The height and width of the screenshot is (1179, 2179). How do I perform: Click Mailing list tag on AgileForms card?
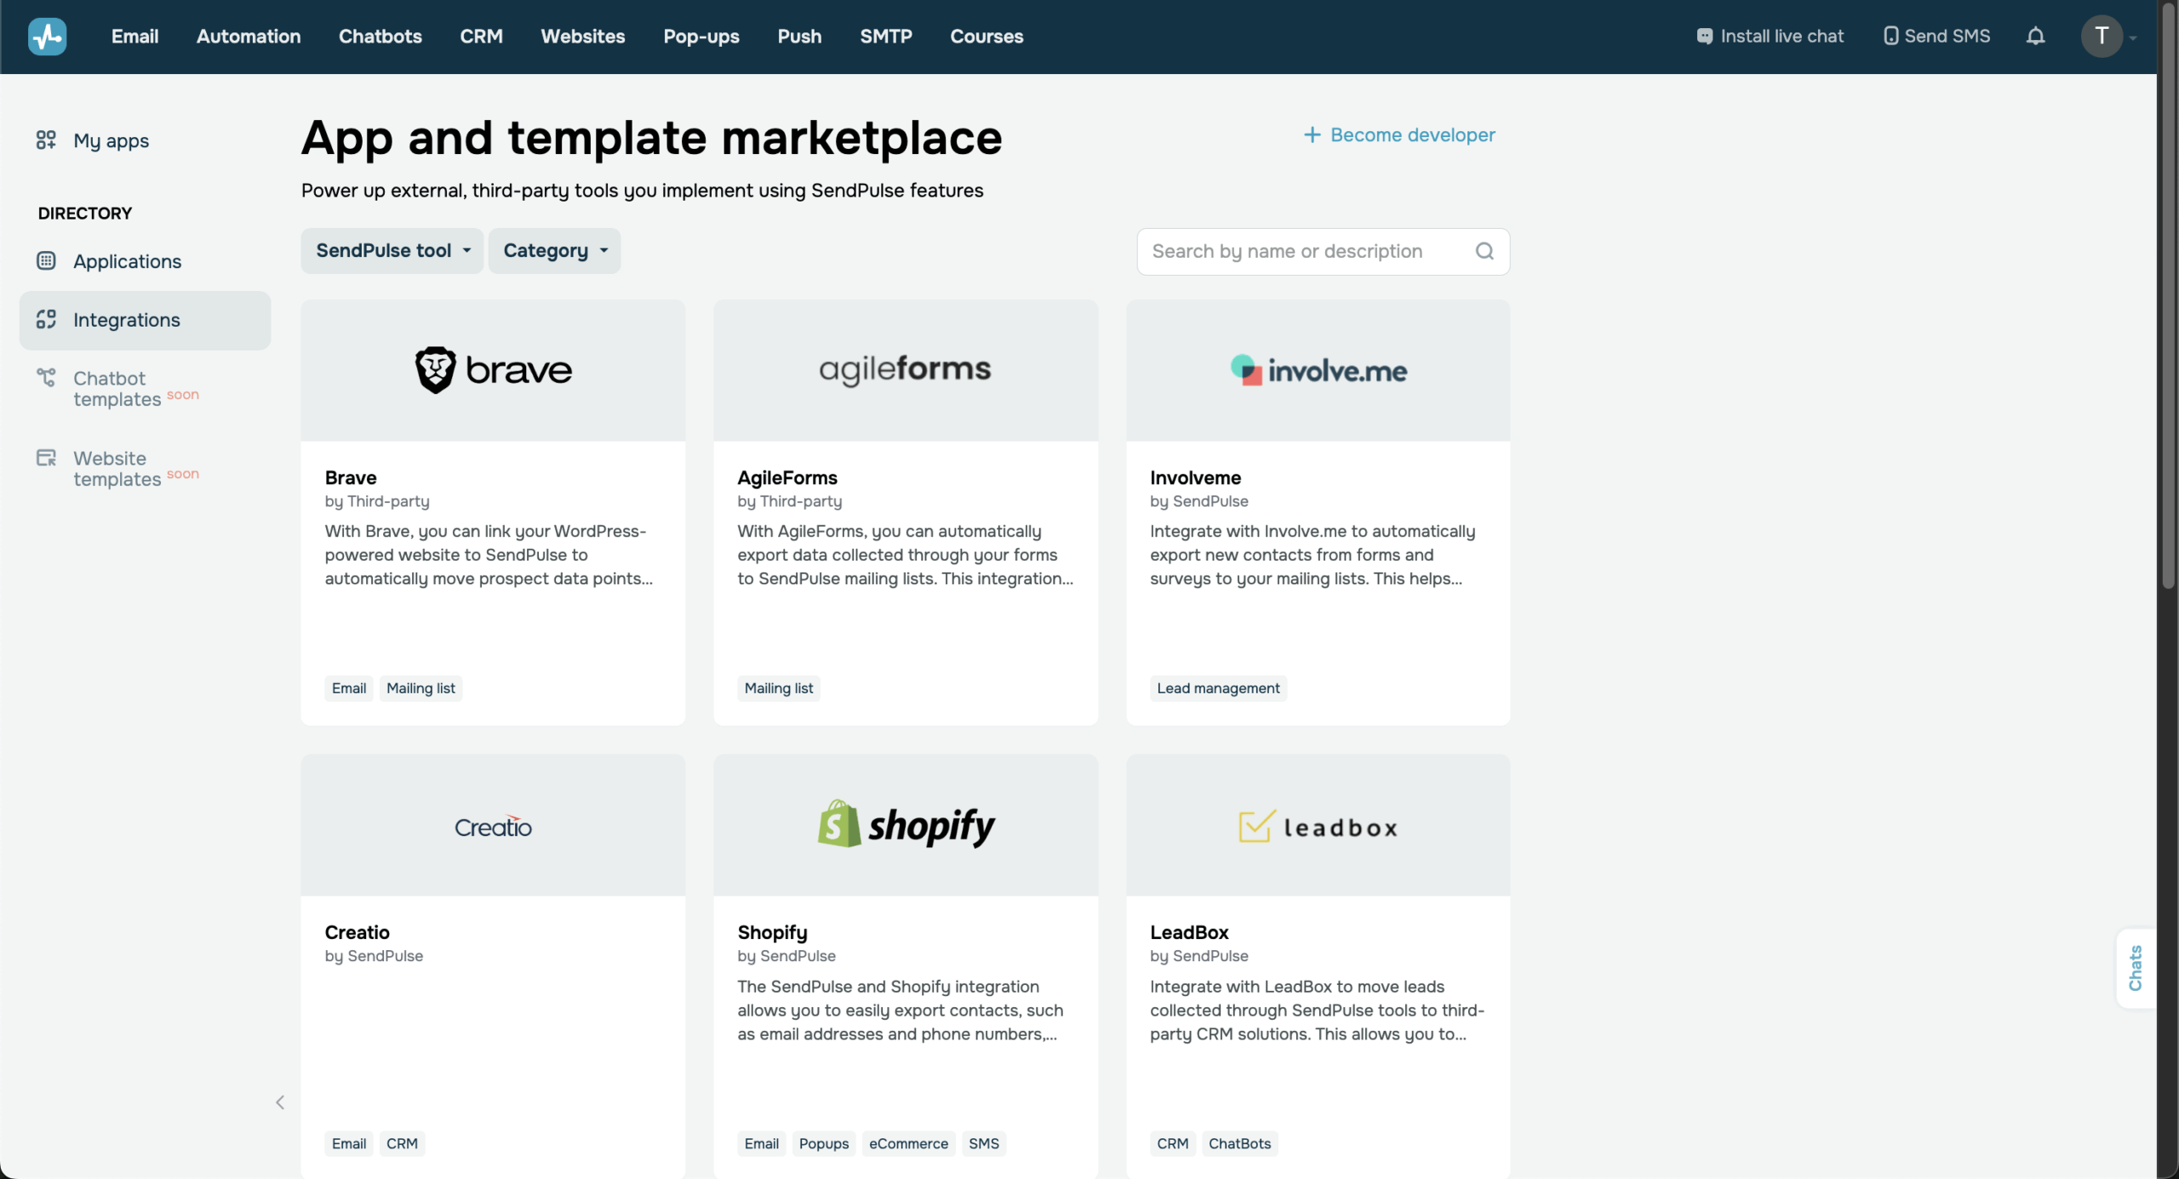779,688
